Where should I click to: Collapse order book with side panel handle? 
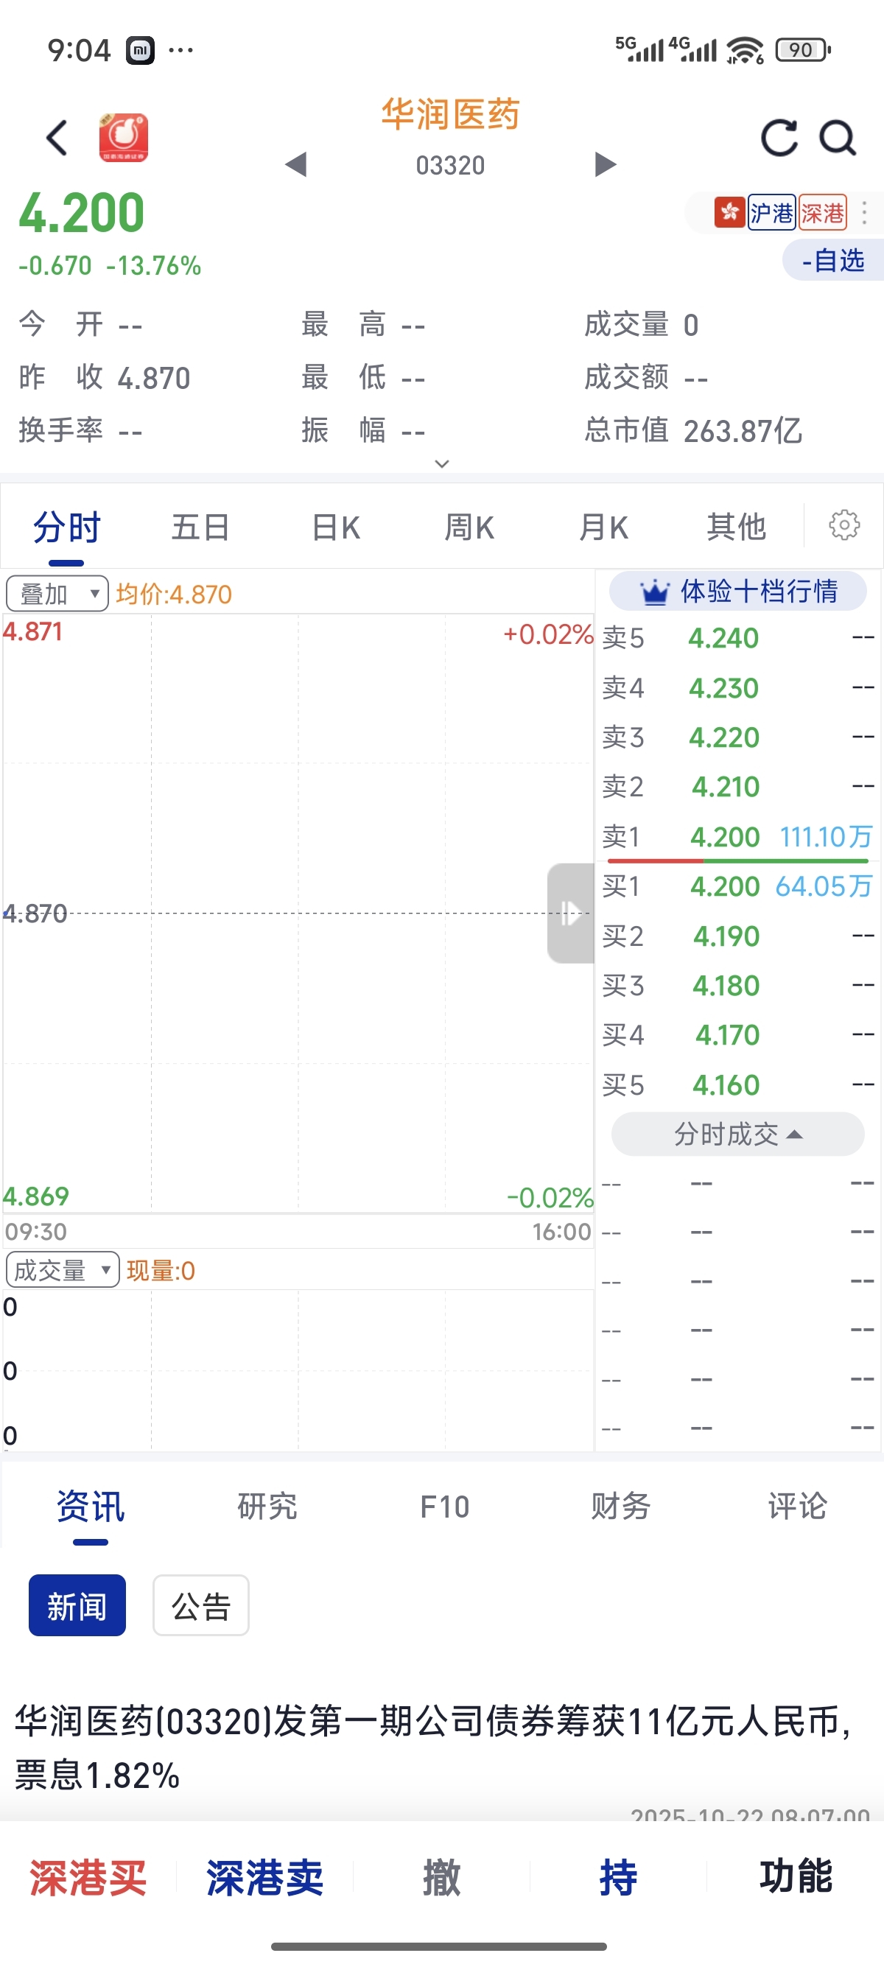point(570,913)
